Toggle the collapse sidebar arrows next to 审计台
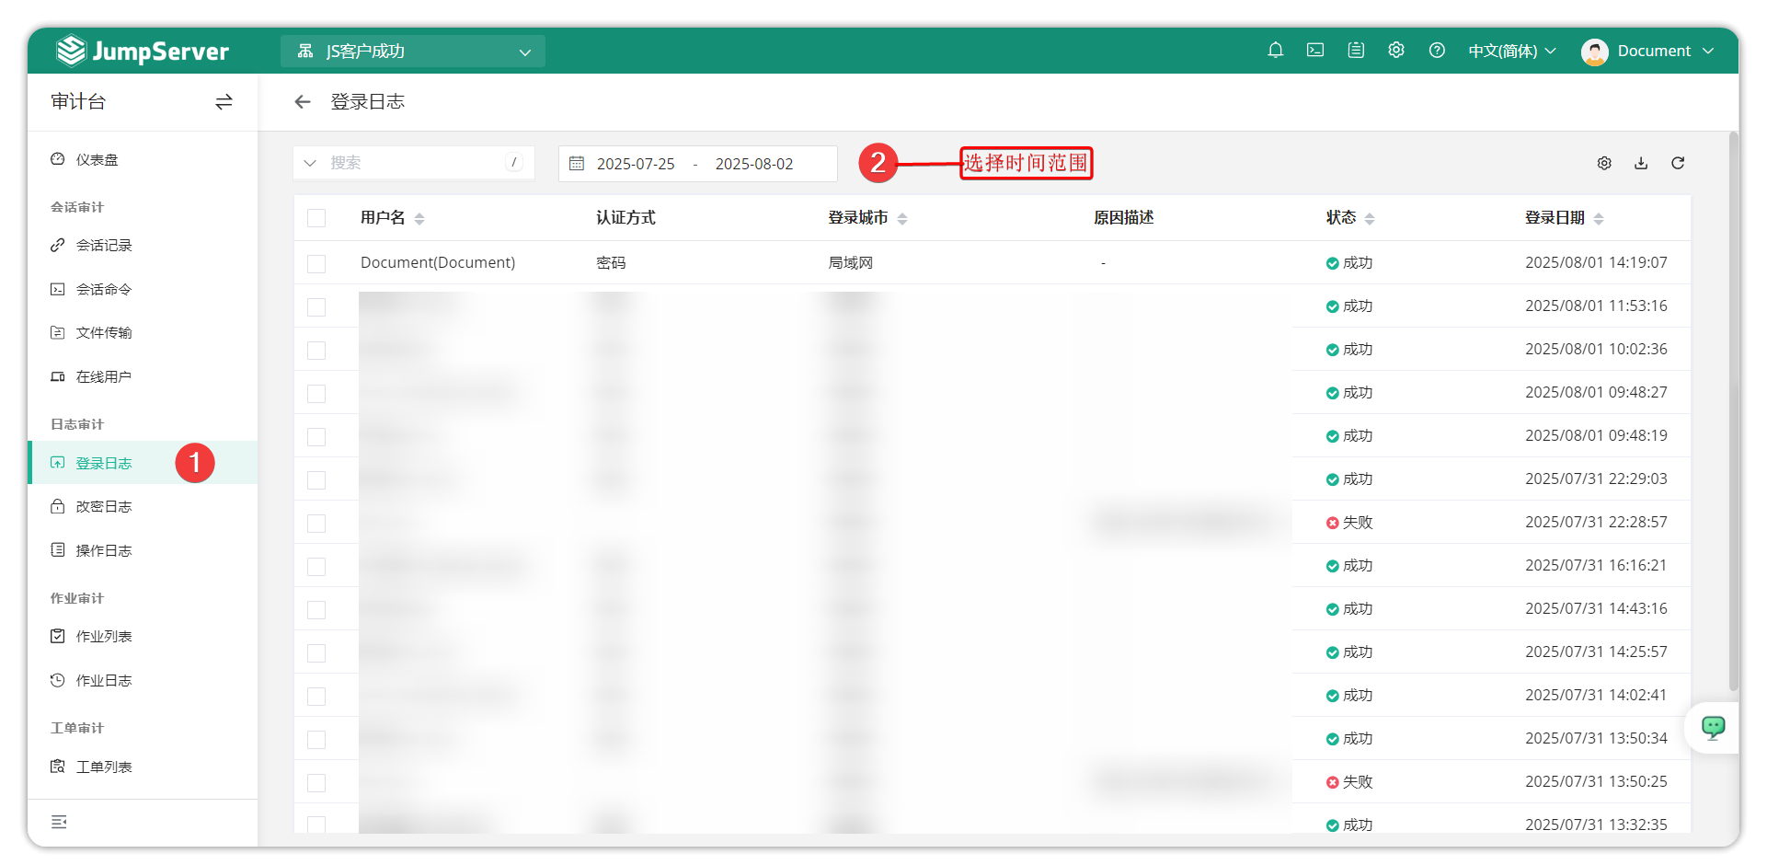Image resolution: width=1767 pixels, height=865 pixels. tap(224, 102)
